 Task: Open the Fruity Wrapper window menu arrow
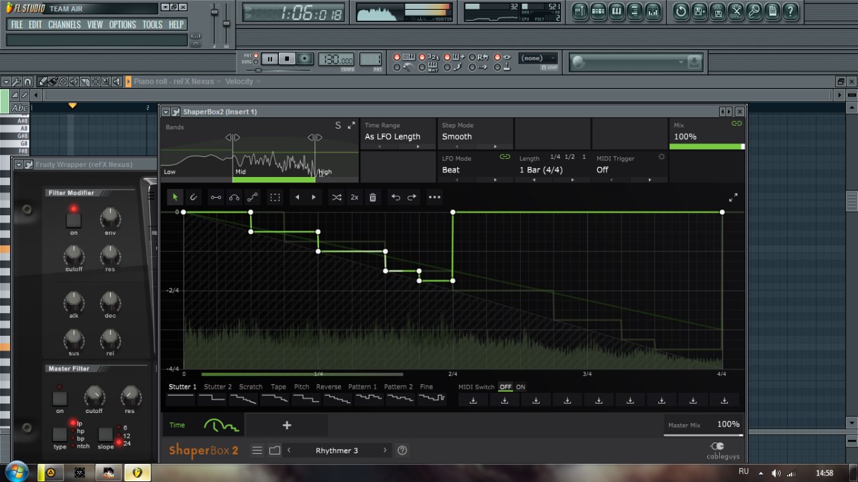[x=19, y=165]
